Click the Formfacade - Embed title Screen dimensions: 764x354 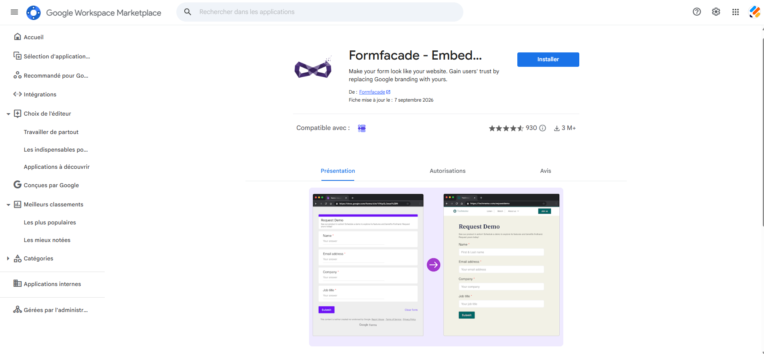pos(415,55)
